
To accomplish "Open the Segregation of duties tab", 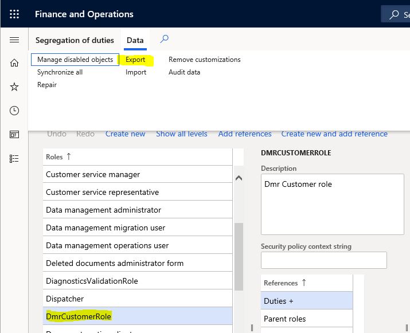I will (x=75, y=40).
